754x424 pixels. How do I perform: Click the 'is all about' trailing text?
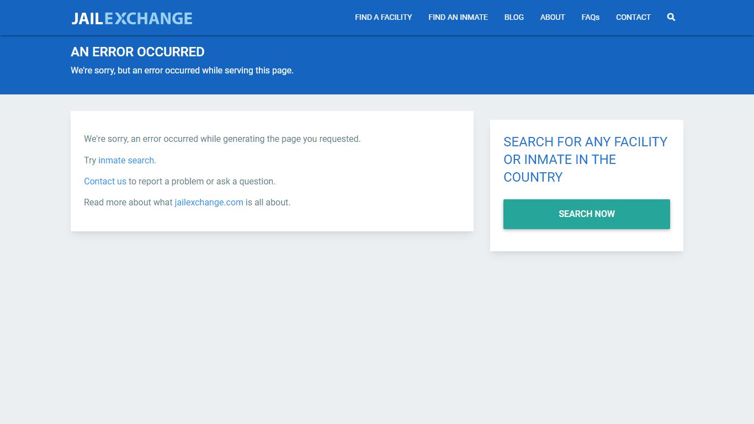[268, 202]
